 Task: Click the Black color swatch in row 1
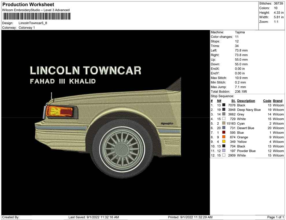[224, 105]
